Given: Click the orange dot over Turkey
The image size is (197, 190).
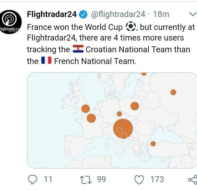Looking at the screenshot, I should (x=153, y=144).
